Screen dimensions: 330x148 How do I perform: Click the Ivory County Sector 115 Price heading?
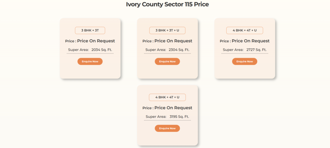[x=167, y=5]
